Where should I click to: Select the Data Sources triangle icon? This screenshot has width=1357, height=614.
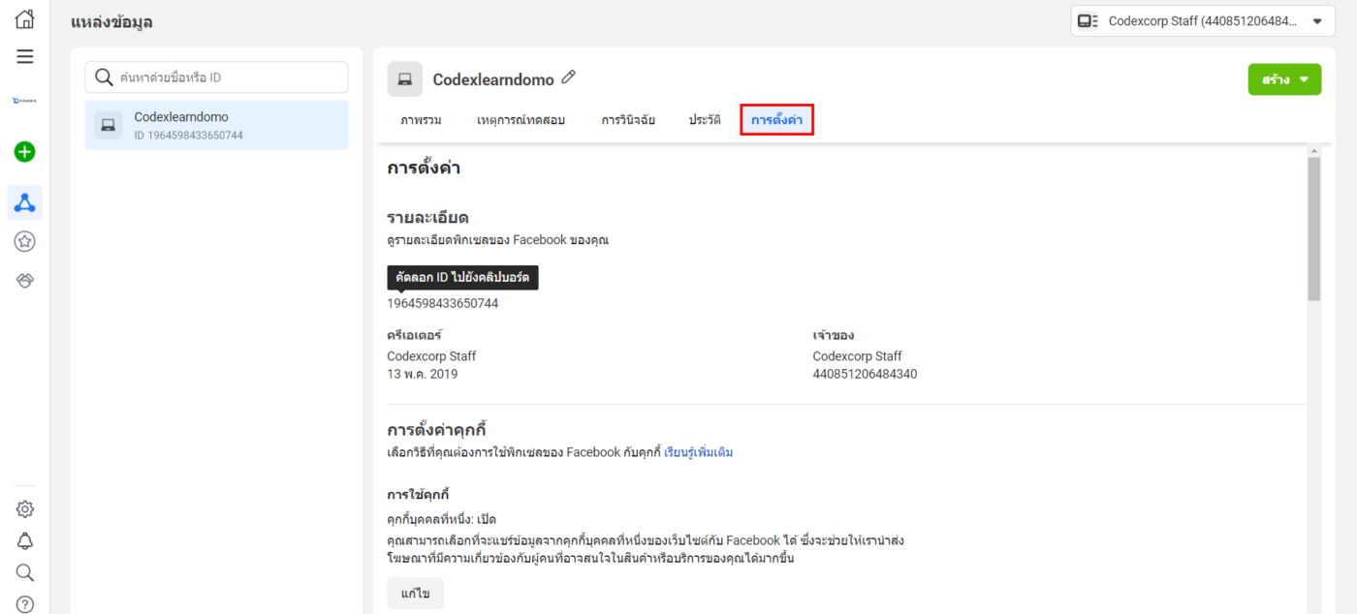click(x=25, y=202)
